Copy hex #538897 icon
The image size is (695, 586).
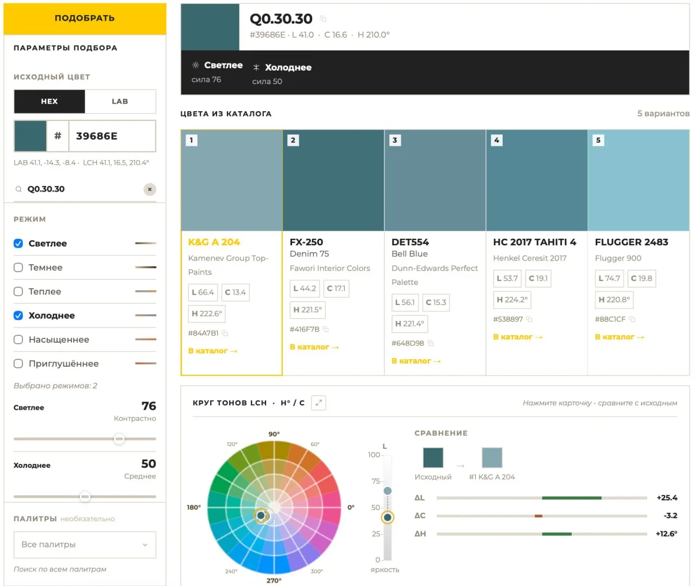pos(529,319)
